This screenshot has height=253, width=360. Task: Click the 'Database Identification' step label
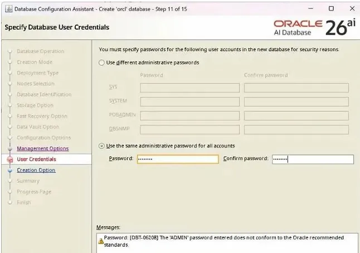tap(44, 95)
